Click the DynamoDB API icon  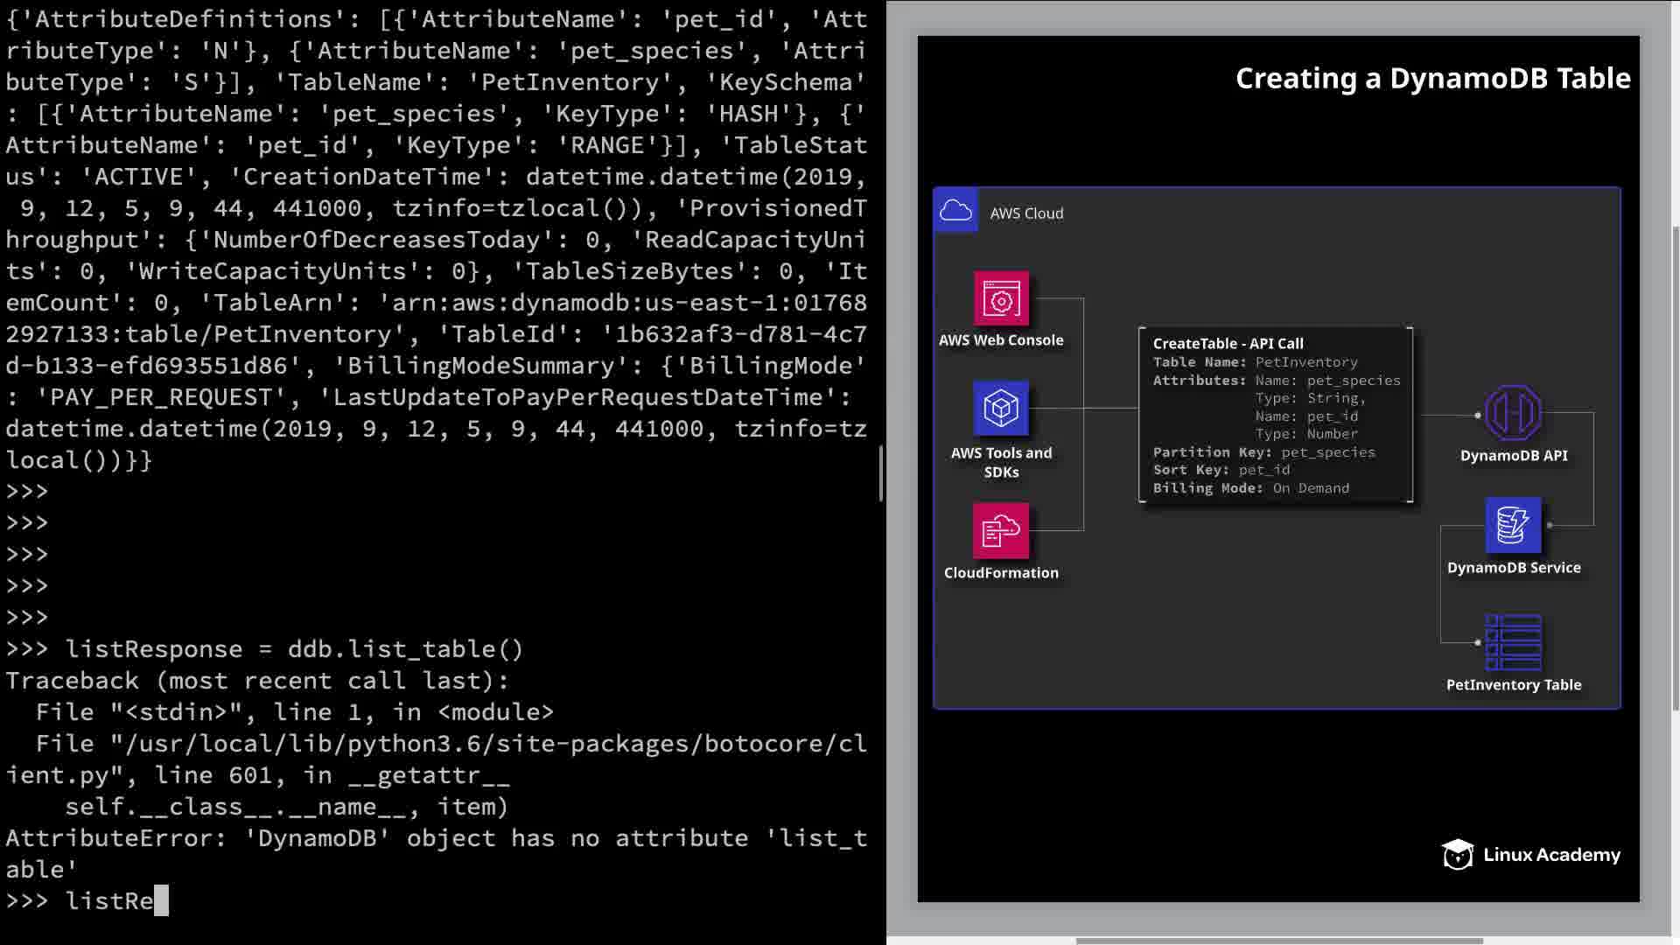tap(1513, 413)
